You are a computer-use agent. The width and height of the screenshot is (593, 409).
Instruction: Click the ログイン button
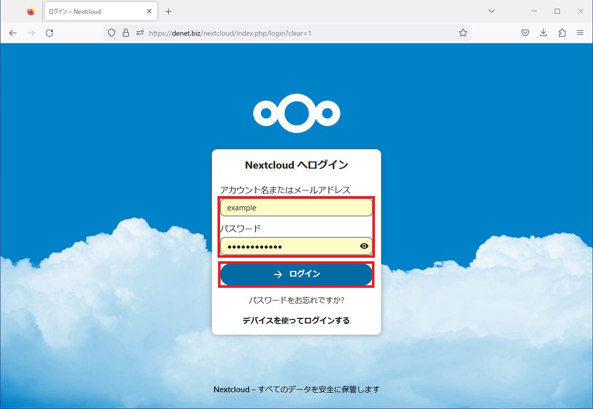[x=296, y=274]
